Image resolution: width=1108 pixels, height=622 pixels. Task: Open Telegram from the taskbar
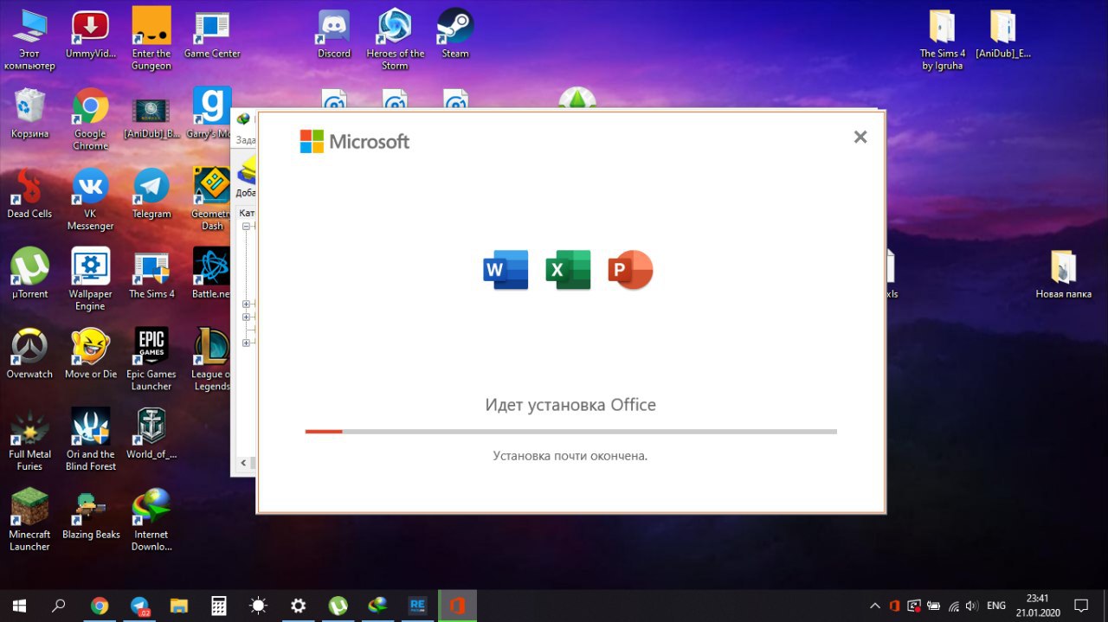pos(139,606)
